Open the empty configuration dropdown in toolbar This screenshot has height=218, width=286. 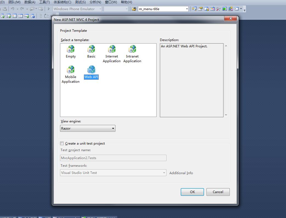(x=116, y=9)
